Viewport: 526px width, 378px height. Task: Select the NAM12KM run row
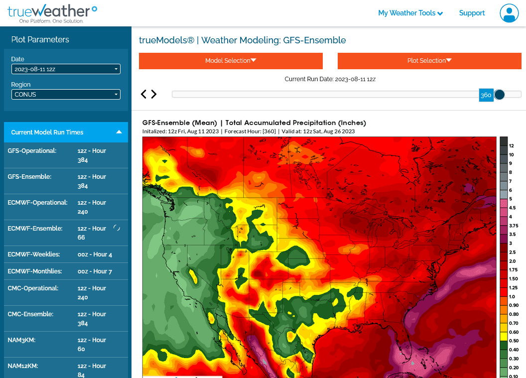pyautogui.click(x=66, y=368)
